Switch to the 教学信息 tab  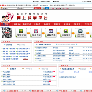[x=83, y=69]
